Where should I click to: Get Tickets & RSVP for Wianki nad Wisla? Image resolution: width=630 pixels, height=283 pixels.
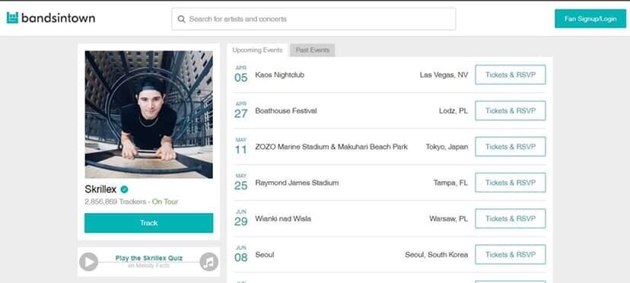click(x=511, y=218)
